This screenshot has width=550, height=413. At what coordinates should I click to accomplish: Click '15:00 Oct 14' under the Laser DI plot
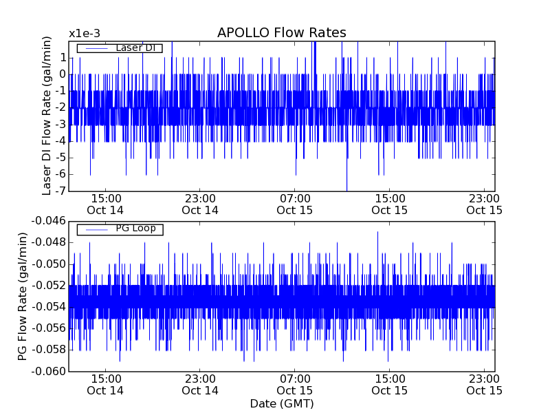coord(105,204)
